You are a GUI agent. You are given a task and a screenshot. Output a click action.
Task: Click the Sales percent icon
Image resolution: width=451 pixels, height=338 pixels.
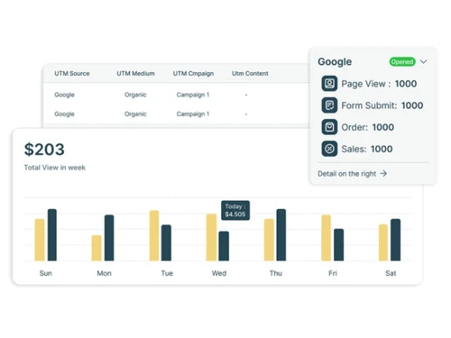329,149
